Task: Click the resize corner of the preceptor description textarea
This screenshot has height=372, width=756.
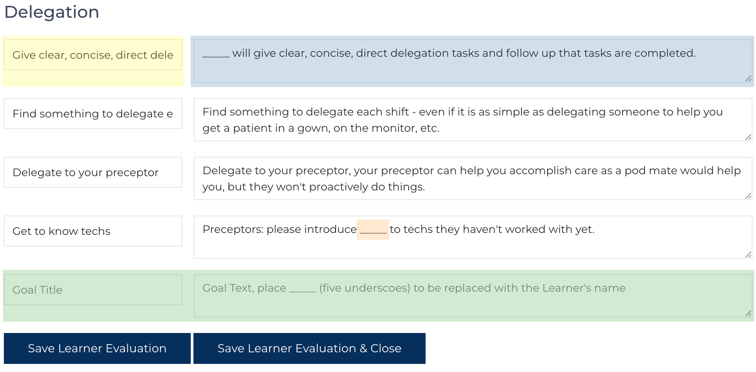Action: [x=748, y=196]
